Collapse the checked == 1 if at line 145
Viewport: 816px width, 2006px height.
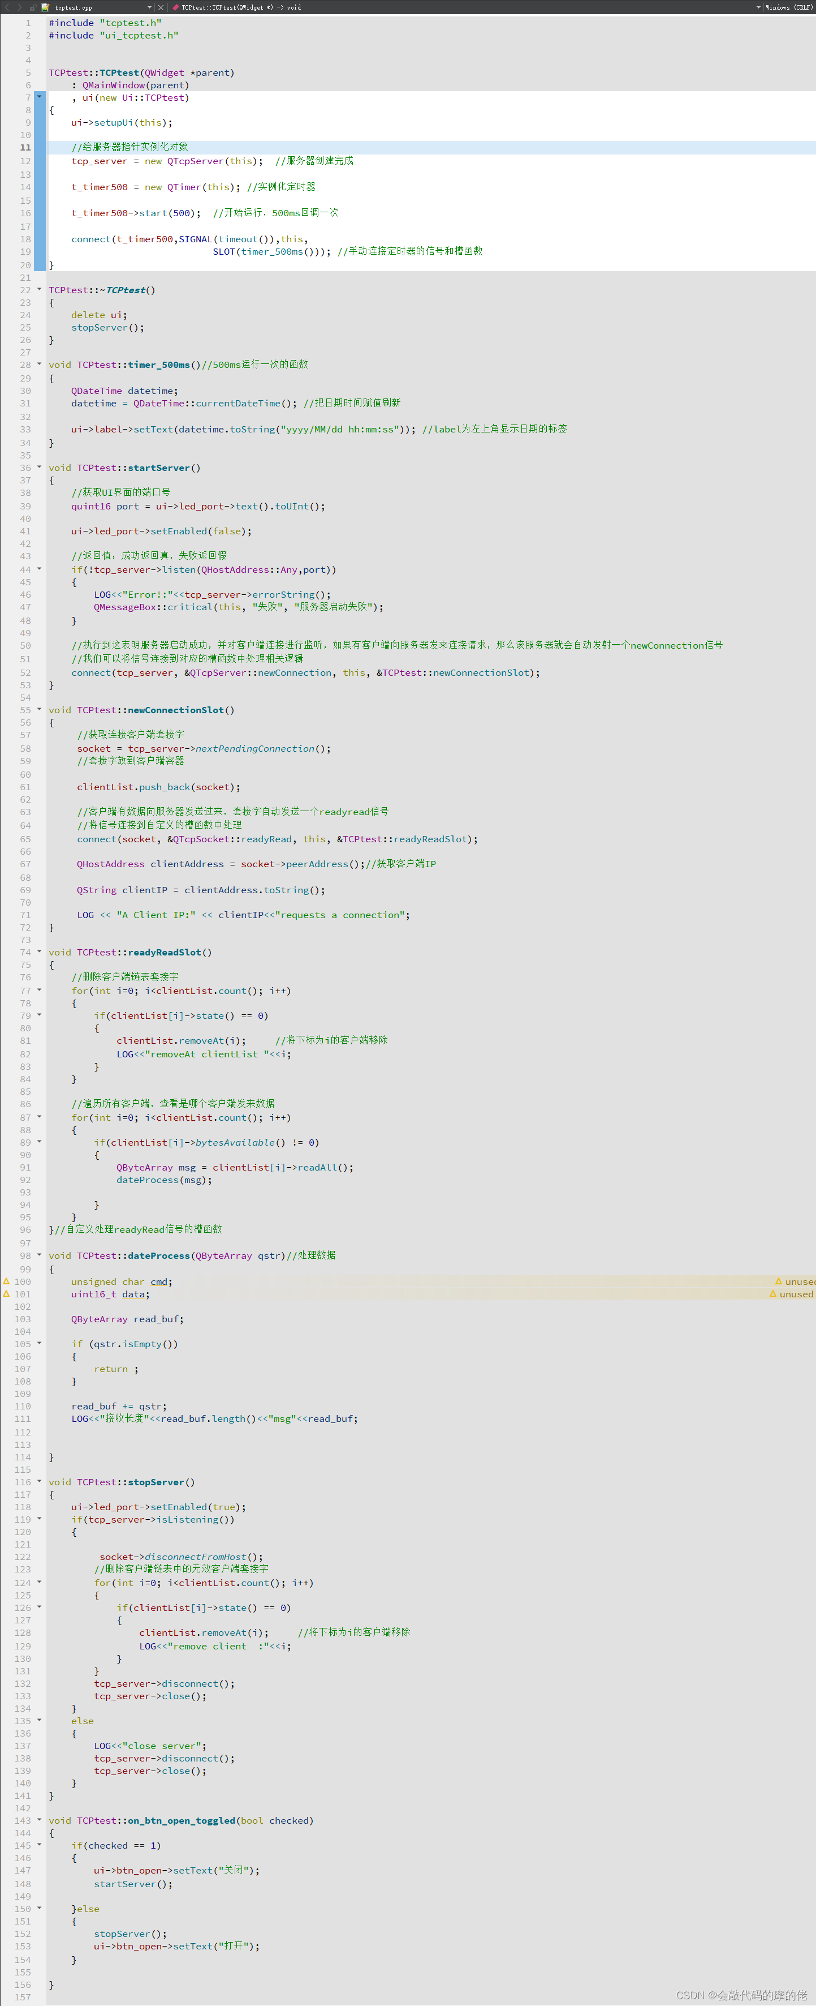click(x=40, y=1845)
